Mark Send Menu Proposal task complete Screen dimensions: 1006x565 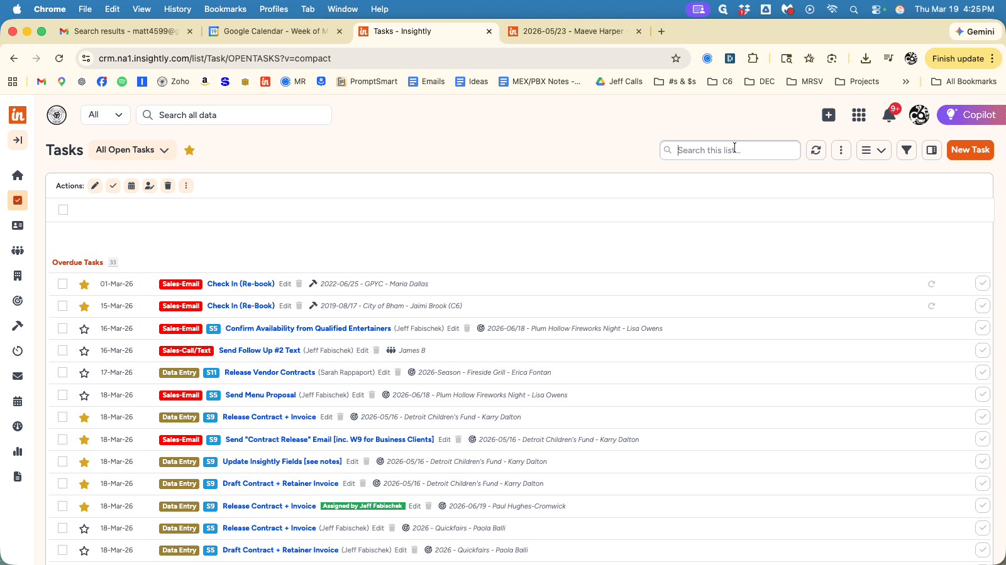click(982, 395)
